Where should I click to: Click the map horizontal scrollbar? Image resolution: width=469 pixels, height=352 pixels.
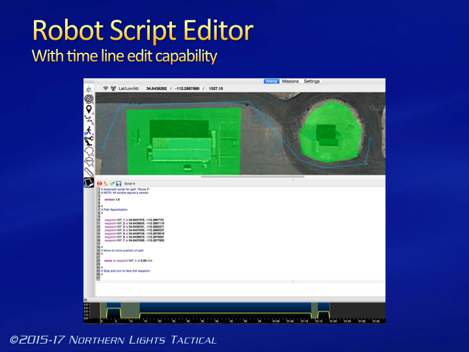click(x=252, y=177)
